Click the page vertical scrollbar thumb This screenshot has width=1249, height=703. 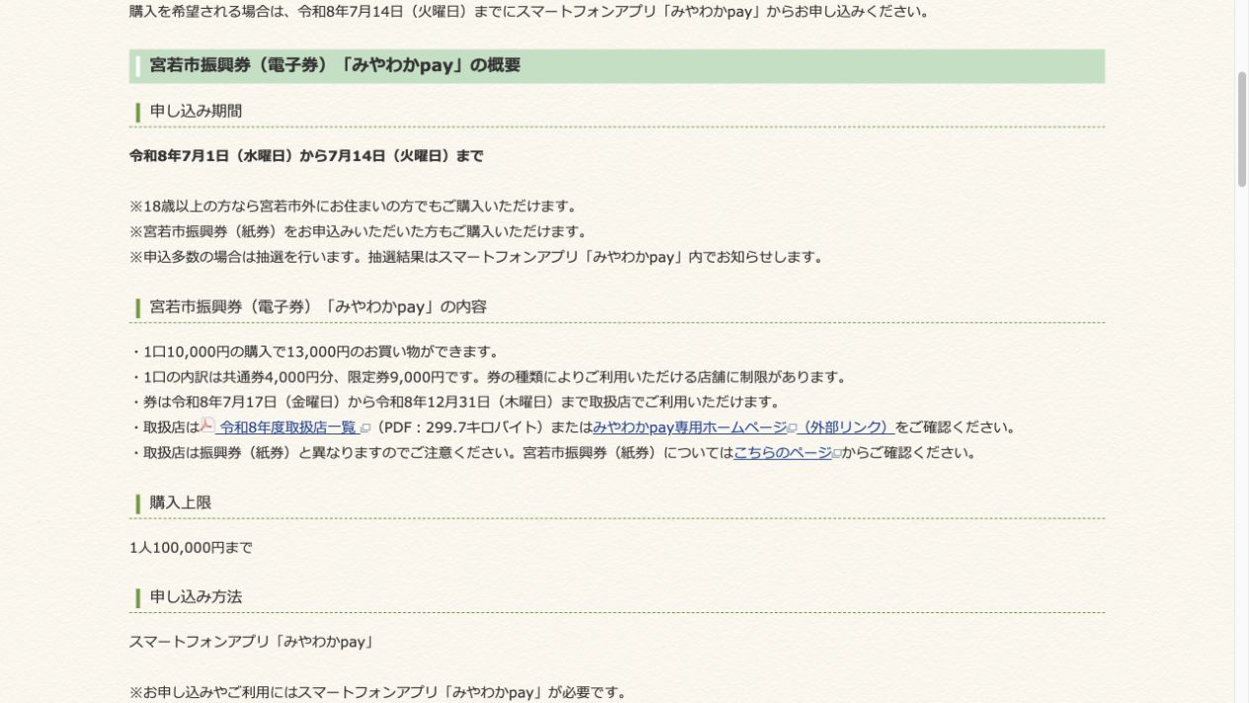(x=1241, y=129)
